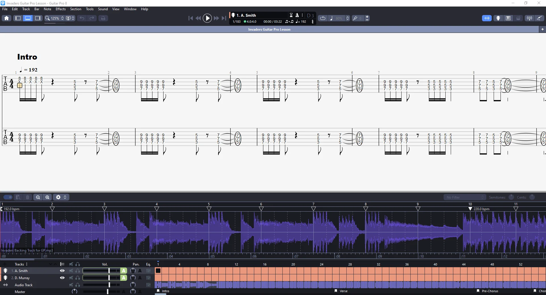546x295 pixels.
Task: Click the zoom magnifier icon
Action: (47, 18)
